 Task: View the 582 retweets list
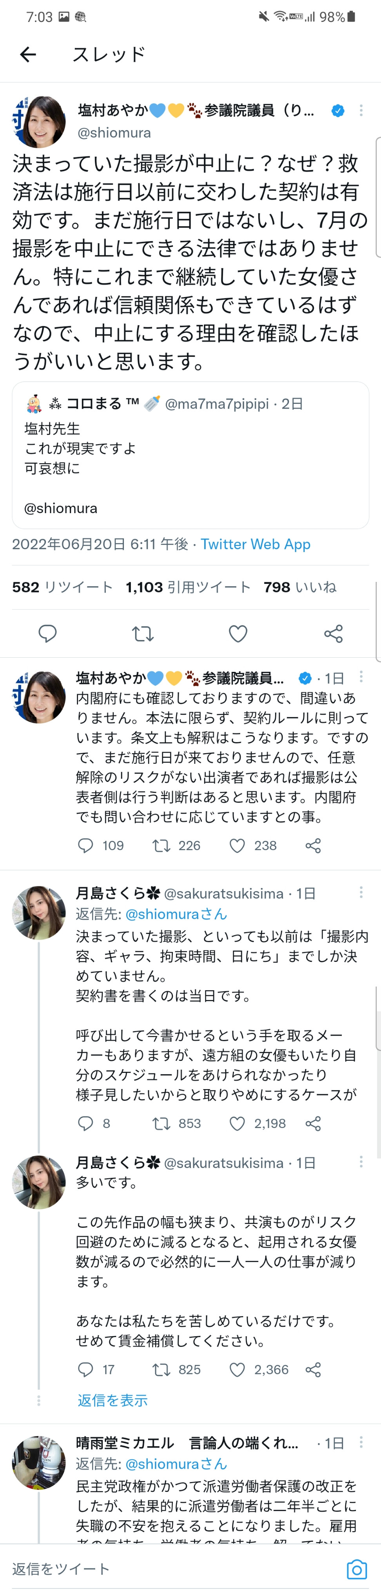point(62,587)
